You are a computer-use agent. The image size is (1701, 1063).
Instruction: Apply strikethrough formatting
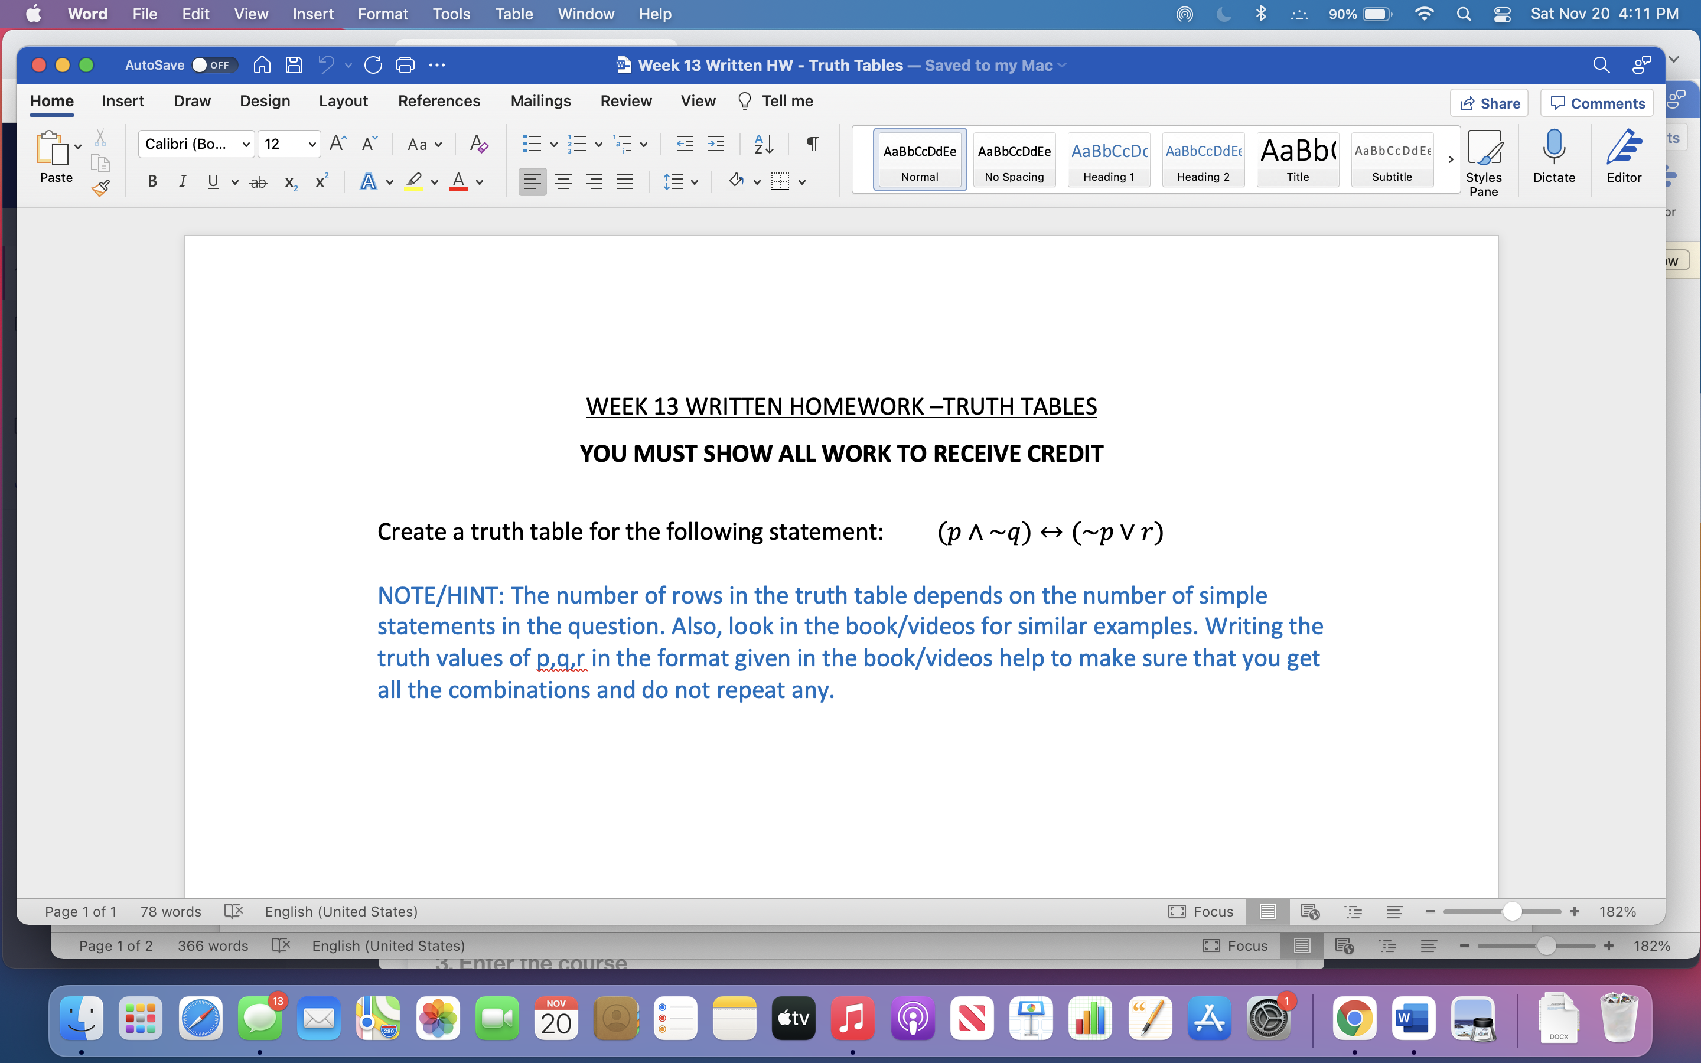click(259, 182)
